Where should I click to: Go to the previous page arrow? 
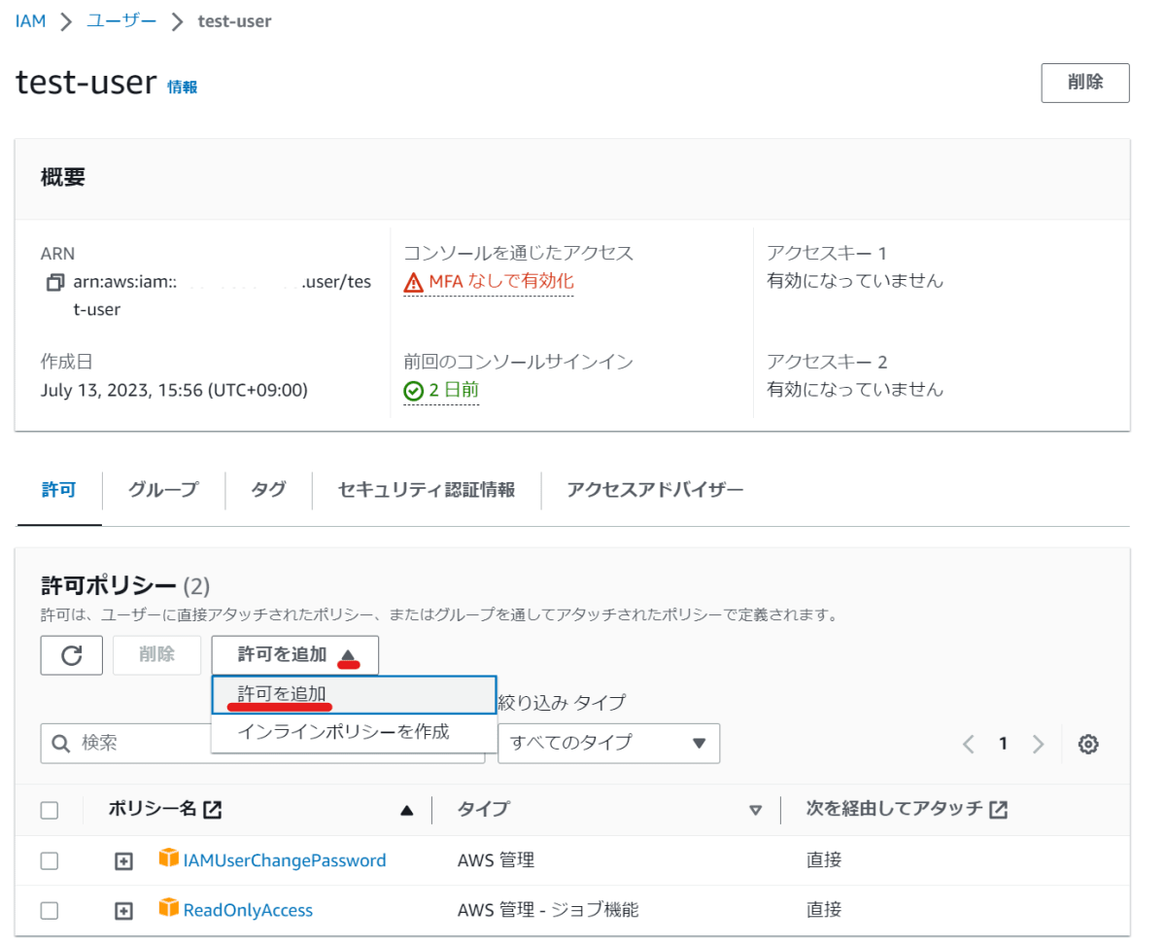click(x=968, y=745)
